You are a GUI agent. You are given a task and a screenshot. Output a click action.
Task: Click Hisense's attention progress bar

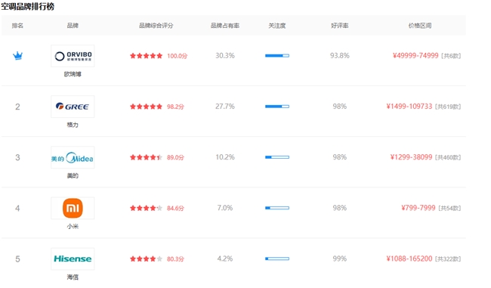[277, 259]
